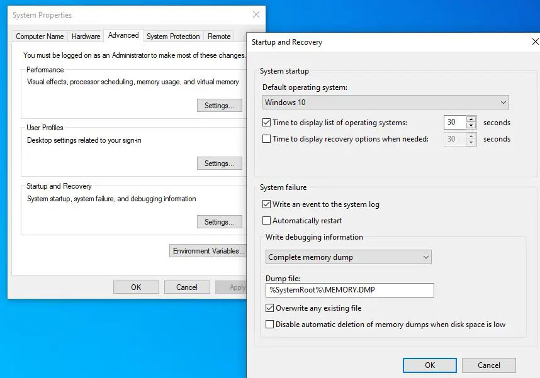The width and height of the screenshot is (540, 378).
Task: Go to the Remote tab
Action: 219,36
